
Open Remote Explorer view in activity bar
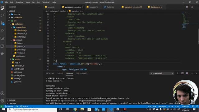click(2, 38)
